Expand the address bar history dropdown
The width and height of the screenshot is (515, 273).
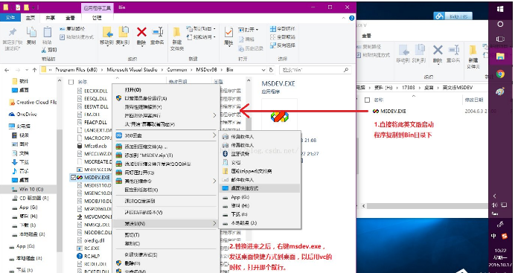pos(263,70)
